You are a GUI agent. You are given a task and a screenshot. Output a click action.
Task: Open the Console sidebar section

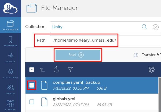pos(10,105)
